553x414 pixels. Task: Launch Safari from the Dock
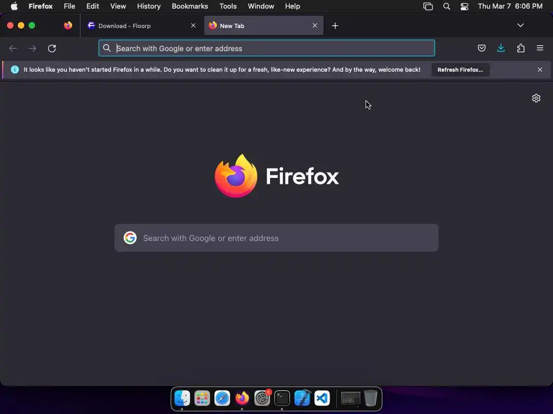point(222,398)
